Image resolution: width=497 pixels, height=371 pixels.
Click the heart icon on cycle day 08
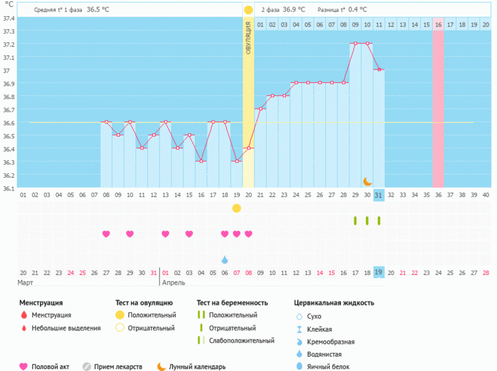pyautogui.click(x=107, y=234)
